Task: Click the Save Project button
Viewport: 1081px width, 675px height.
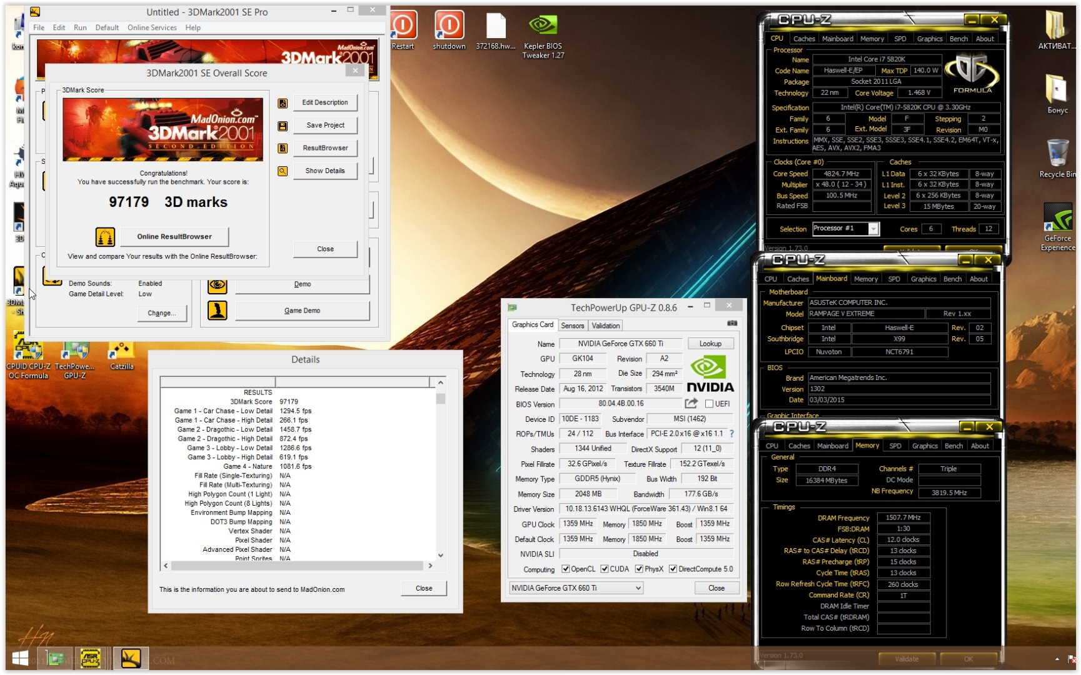Action: pos(325,125)
